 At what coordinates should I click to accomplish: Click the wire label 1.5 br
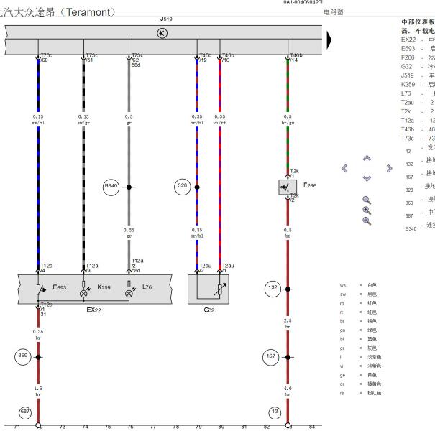click(x=38, y=391)
